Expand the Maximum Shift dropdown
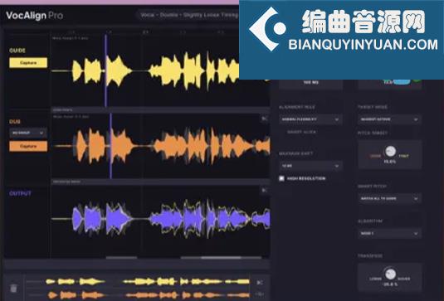 [310, 166]
